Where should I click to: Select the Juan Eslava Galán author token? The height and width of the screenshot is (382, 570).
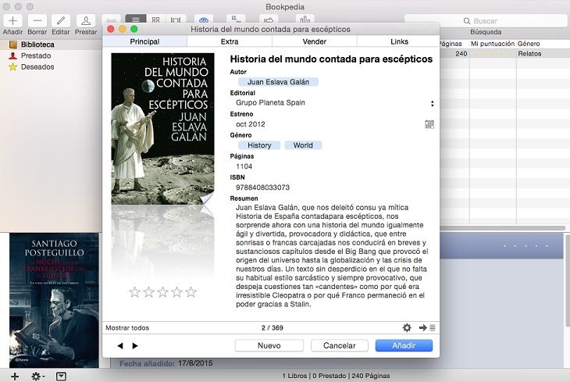pos(278,82)
